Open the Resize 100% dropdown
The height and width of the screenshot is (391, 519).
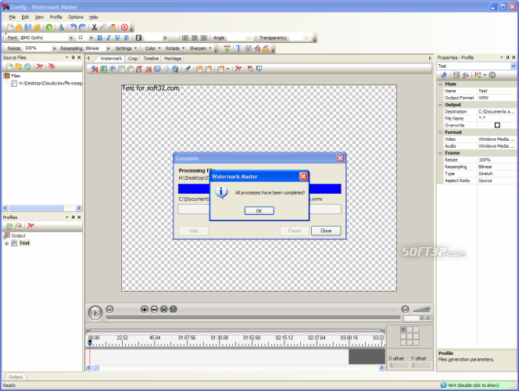coord(54,48)
